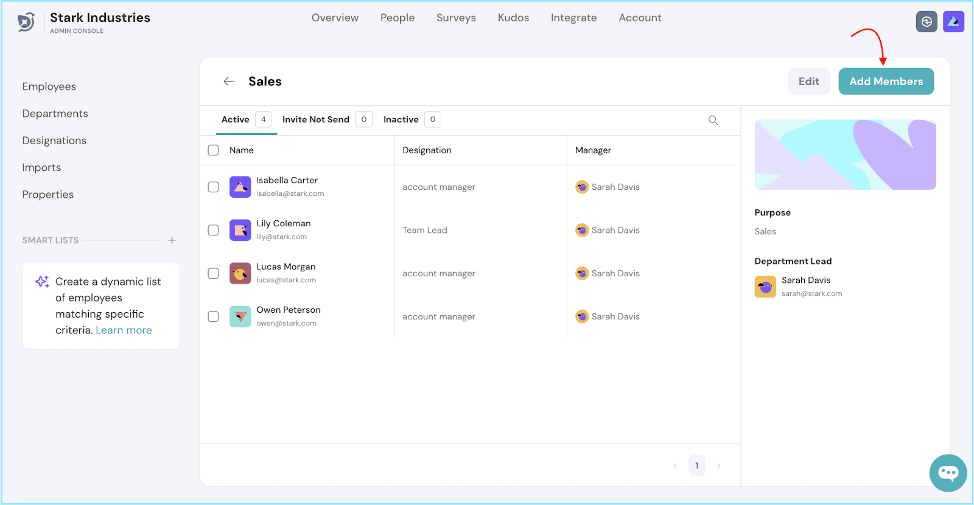
Task: Select the Owen Peterson row checkbox
Action: pos(213,316)
